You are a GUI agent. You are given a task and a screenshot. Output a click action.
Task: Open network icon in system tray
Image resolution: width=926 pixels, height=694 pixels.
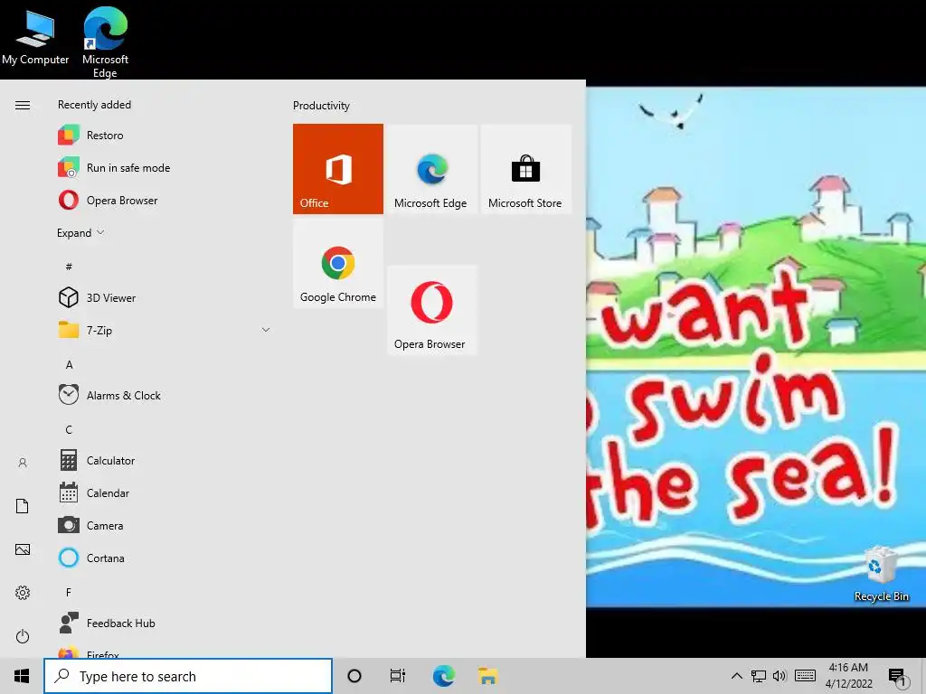tap(759, 676)
